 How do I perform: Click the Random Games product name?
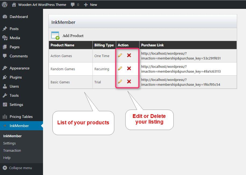[63, 69]
